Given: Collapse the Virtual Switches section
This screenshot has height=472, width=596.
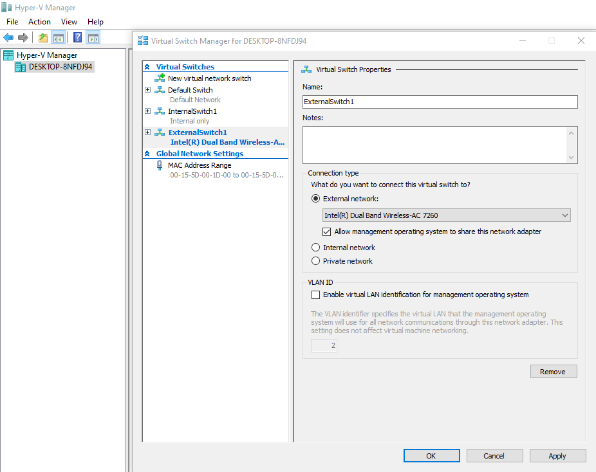Looking at the screenshot, I should point(147,67).
